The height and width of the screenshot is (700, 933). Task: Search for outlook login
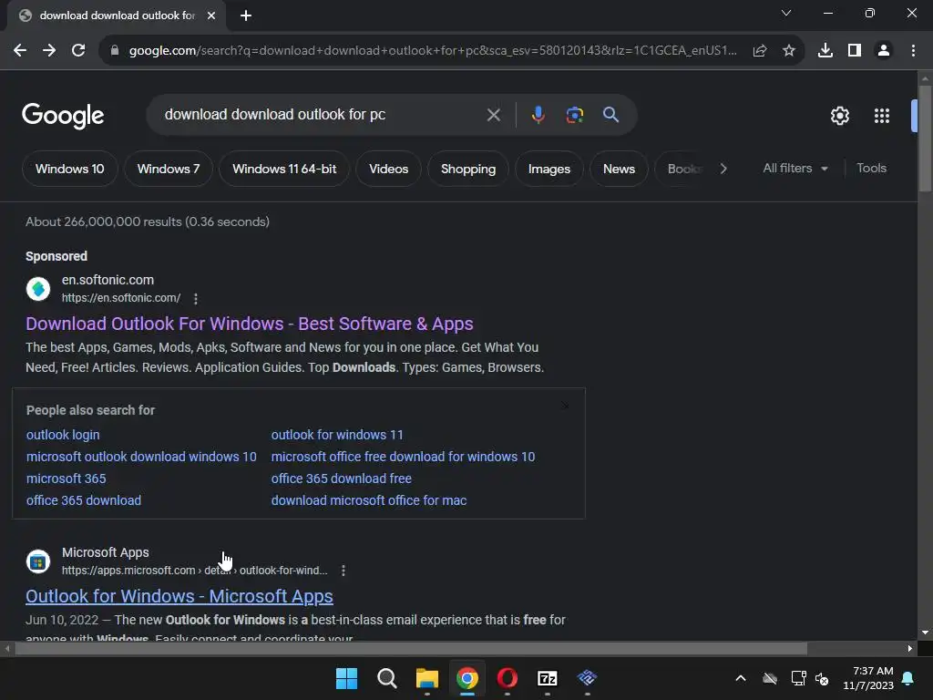(63, 435)
